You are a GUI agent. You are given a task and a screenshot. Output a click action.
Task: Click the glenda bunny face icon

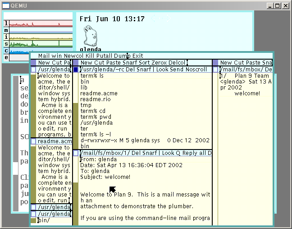tap(90, 36)
